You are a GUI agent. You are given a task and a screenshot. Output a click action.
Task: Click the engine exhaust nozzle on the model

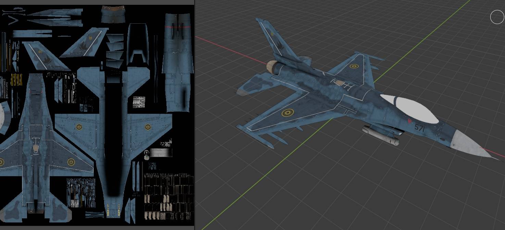tap(273, 66)
